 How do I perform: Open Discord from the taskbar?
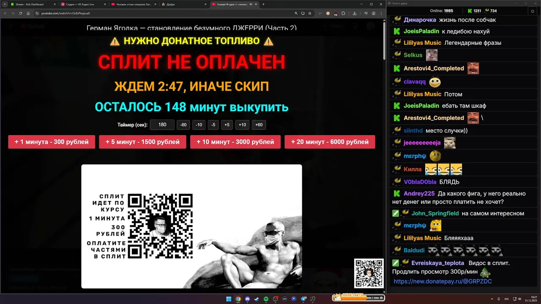[247, 299]
